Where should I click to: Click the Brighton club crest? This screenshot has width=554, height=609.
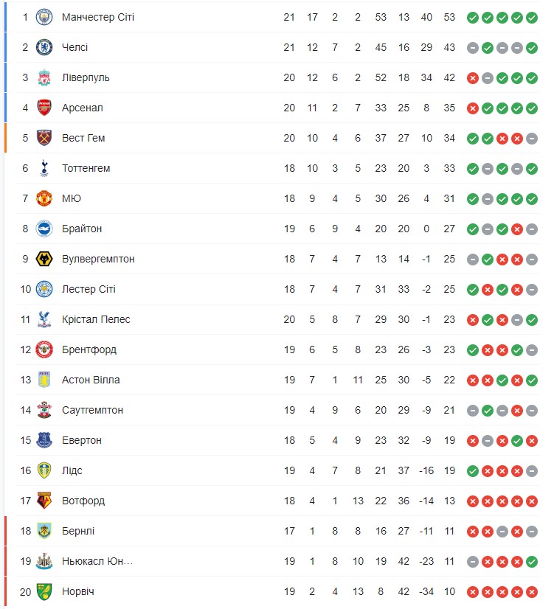pyautogui.click(x=44, y=229)
